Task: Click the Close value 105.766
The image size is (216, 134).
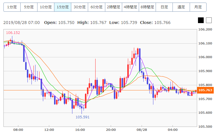Action: tap(163, 23)
